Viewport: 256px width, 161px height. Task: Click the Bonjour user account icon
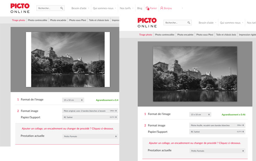162,8
